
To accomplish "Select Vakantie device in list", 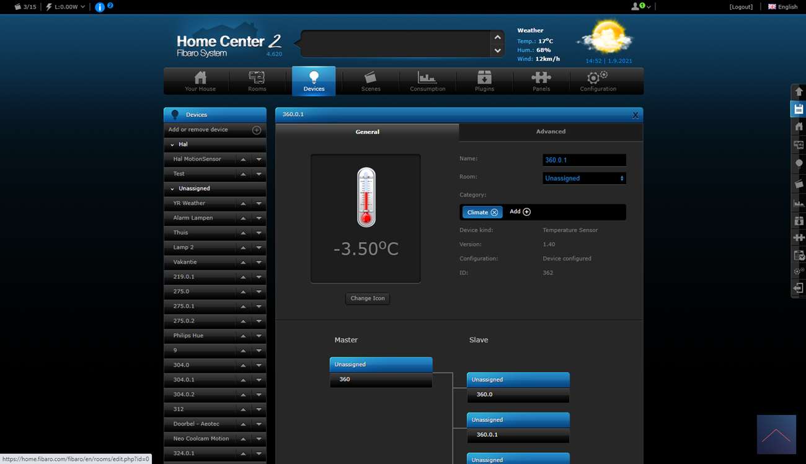I will pyautogui.click(x=200, y=262).
